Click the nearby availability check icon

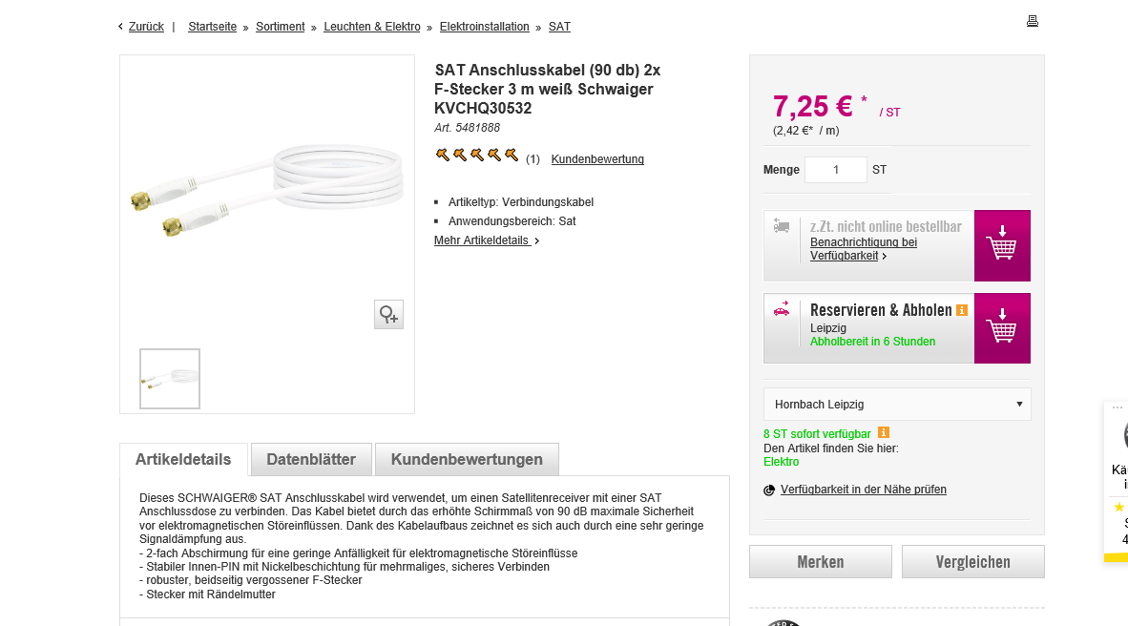pyautogui.click(x=769, y=490)
